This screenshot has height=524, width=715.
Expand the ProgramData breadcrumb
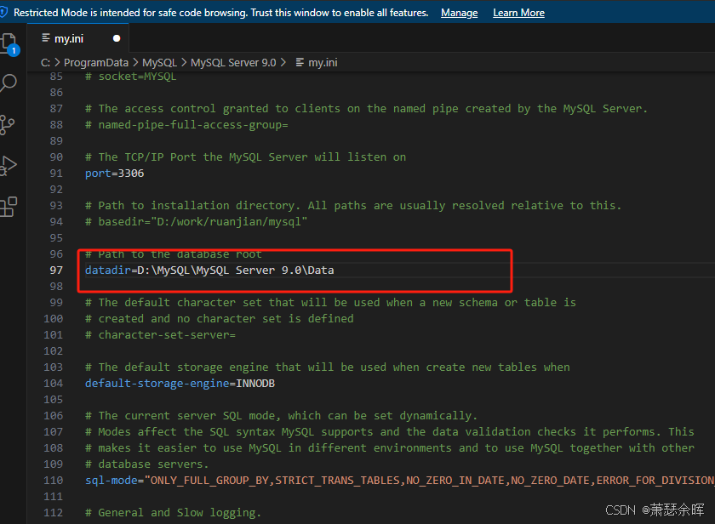point(96,62)
